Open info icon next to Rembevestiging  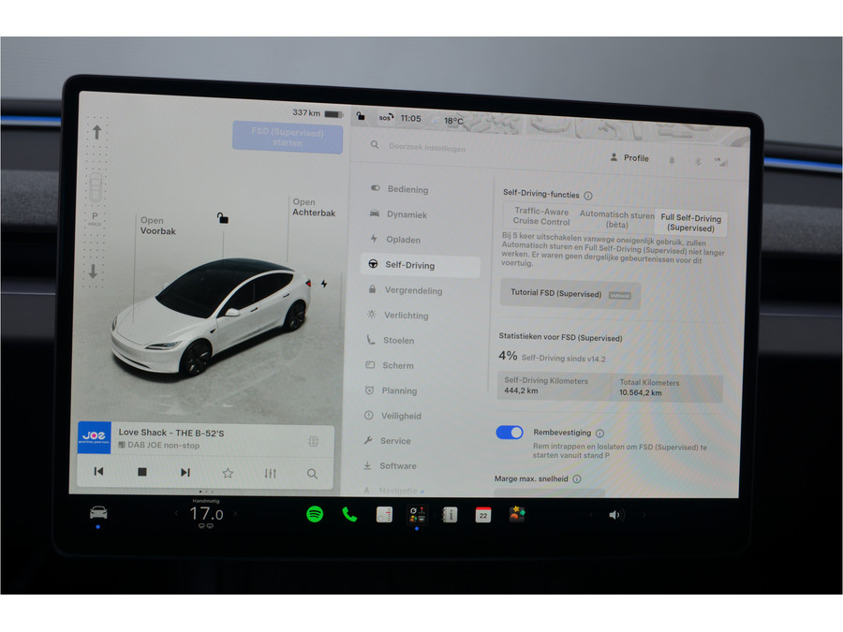[x=600, y=434]
